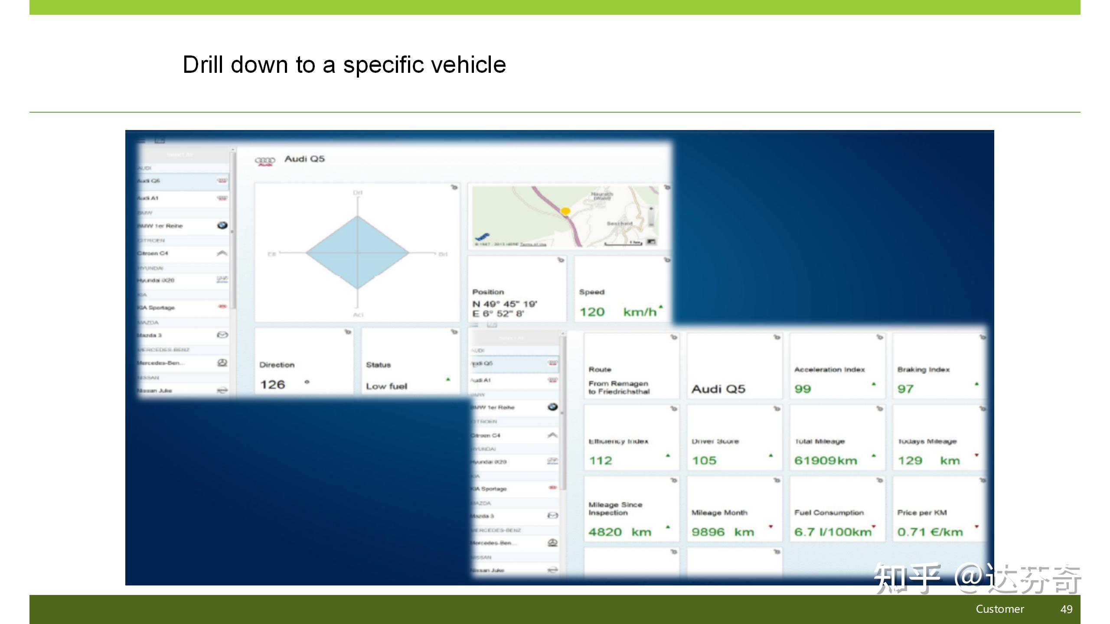This screenshot has height=624, width=1110.
Task: Select the Hyundai row in the lower vehicle list
Action: (x=515, y=462)
